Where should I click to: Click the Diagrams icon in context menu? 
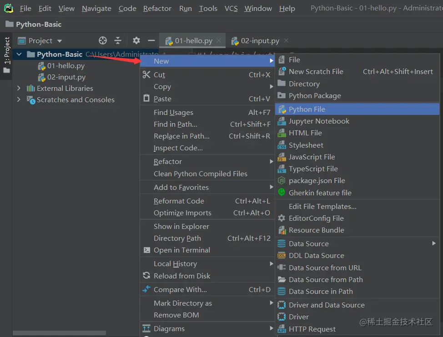pos(146,328)
